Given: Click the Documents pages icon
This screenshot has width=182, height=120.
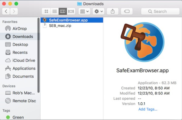Looking at the screenshot, I should point(8,76).
